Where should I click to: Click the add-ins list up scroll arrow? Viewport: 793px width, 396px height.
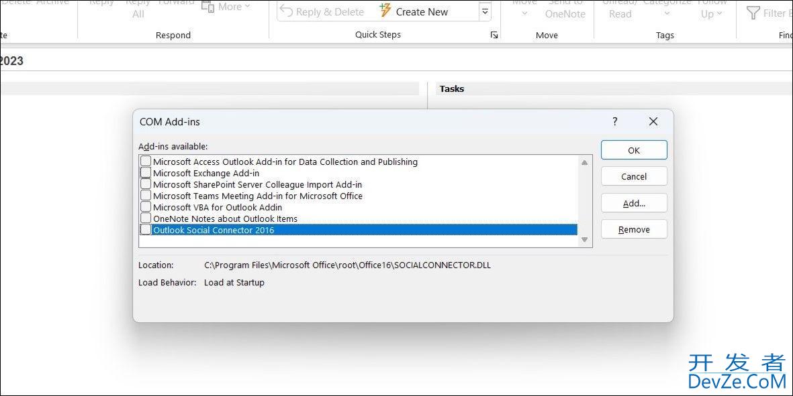584,162
